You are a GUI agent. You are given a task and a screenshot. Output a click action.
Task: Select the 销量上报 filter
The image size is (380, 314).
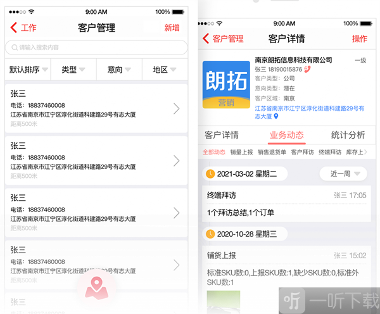(x=241, y=152)
